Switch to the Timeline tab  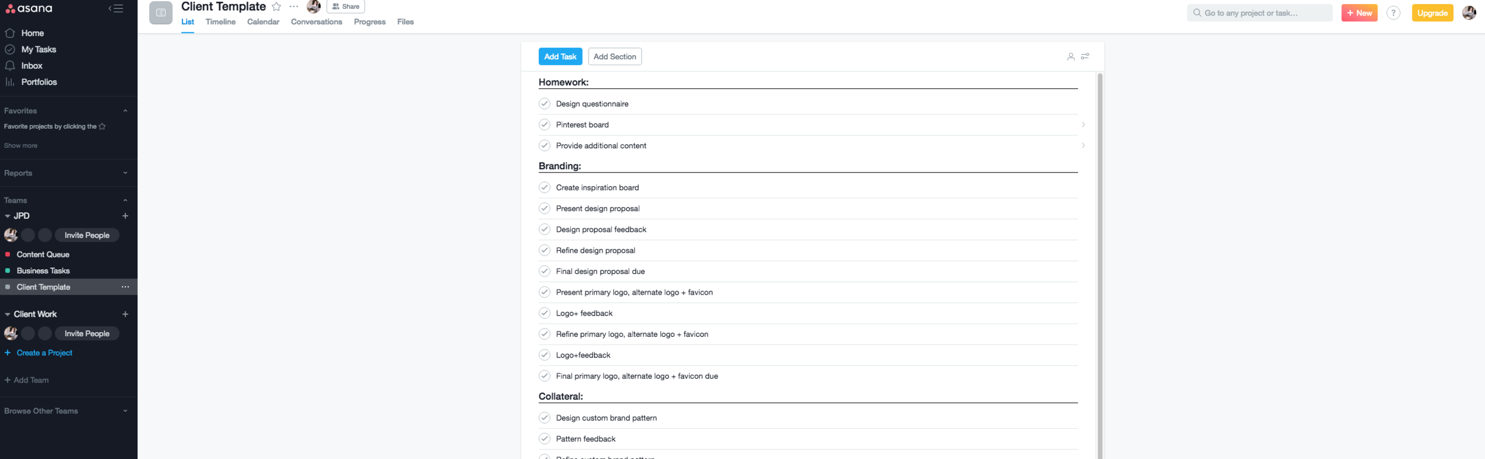click(220, 22)
